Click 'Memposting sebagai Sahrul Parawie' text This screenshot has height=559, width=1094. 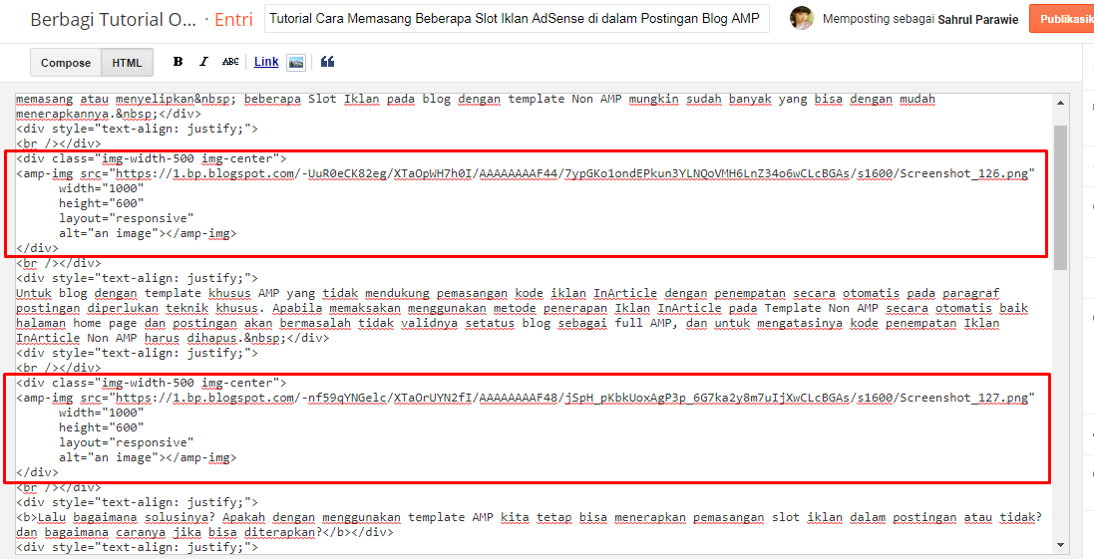(x=921, y=19)
